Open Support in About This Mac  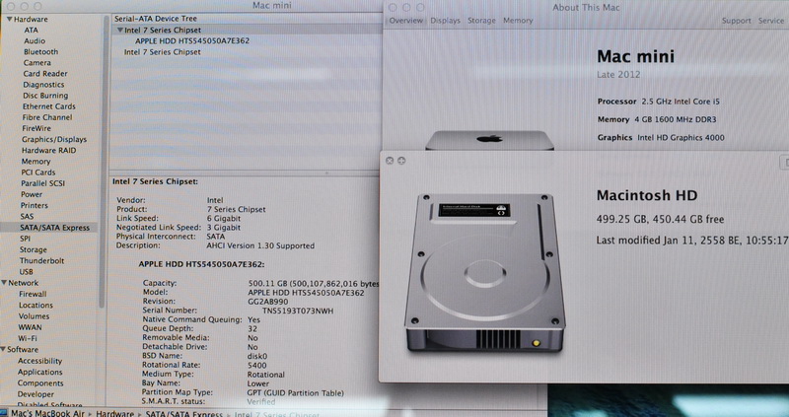click(736, 21)
